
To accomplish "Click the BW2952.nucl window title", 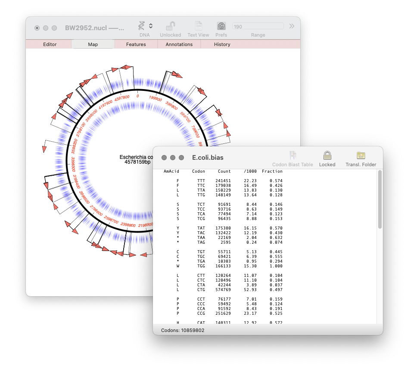I will [x=94, y=28].
